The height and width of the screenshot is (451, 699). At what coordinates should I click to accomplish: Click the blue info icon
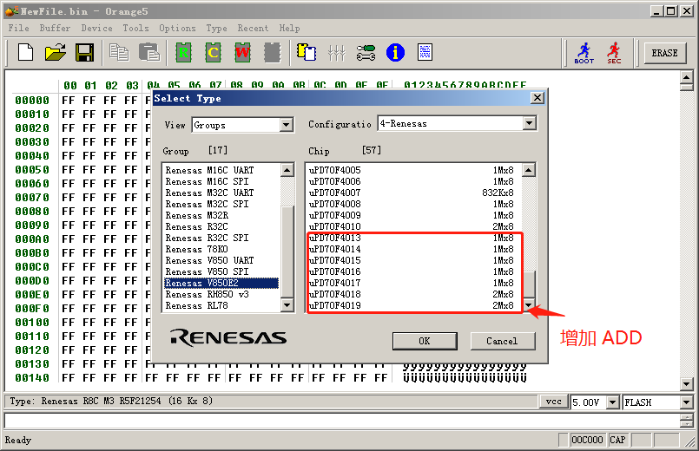pos(395,53)
